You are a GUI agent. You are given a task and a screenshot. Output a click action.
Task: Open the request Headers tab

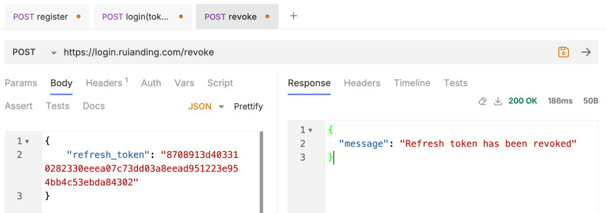pyautogui.click(x=107, y=83)
